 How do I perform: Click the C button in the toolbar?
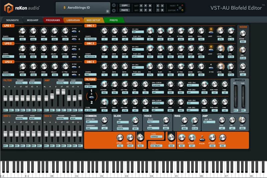click(x=158, y=6)
